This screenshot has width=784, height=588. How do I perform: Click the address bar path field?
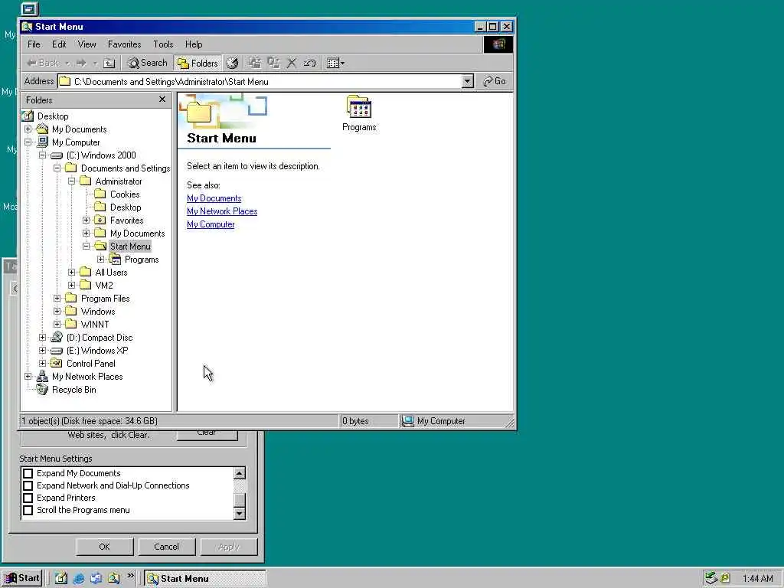(260, 81)
